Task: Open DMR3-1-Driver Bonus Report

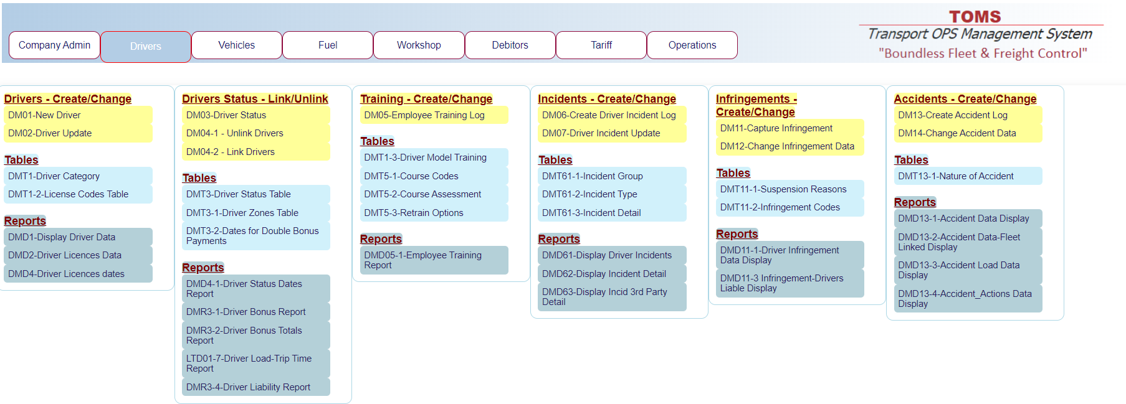Action: 246,312
